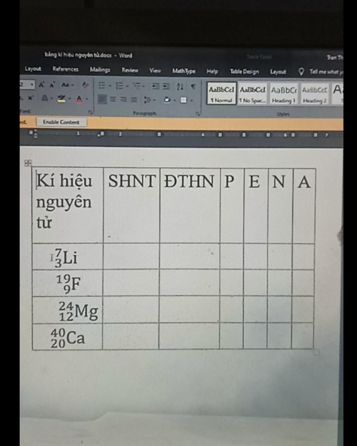
Task: Click the F atom symbol cell
Action: 68,283
